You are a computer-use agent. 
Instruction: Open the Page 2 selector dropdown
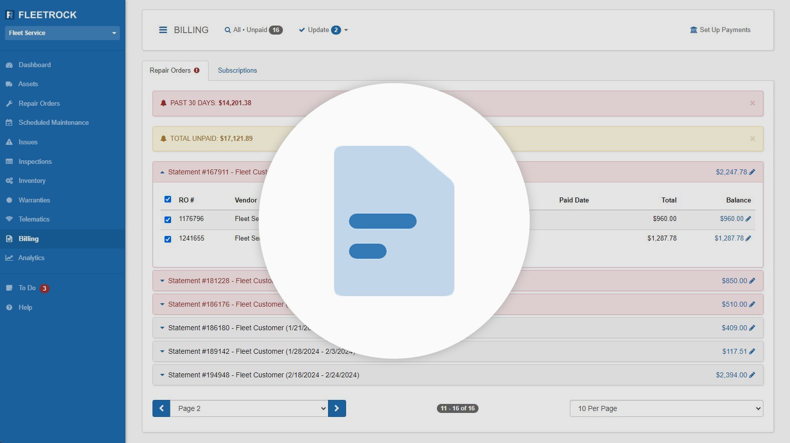tap(249, 408)
